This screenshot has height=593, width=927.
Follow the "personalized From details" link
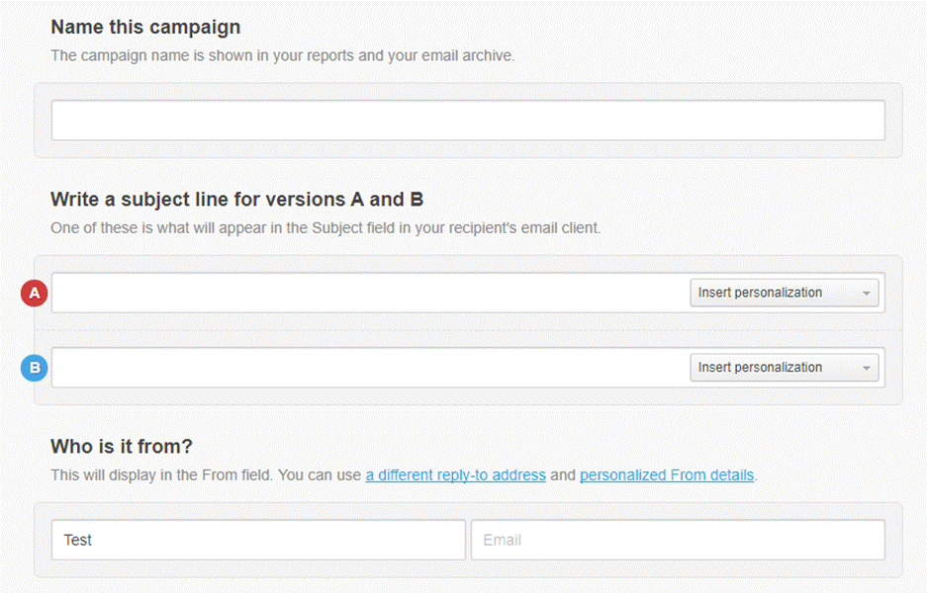[667, 475]
